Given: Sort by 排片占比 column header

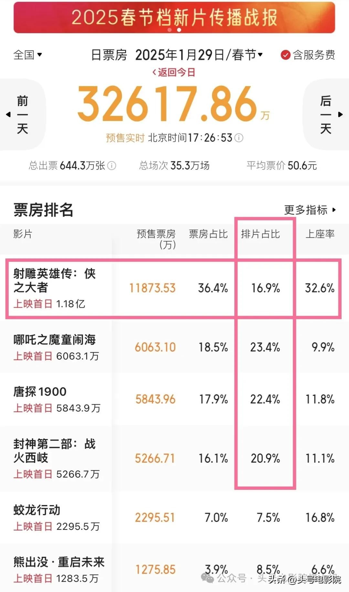Looking at the screenshot, I should tap(260, 234).
